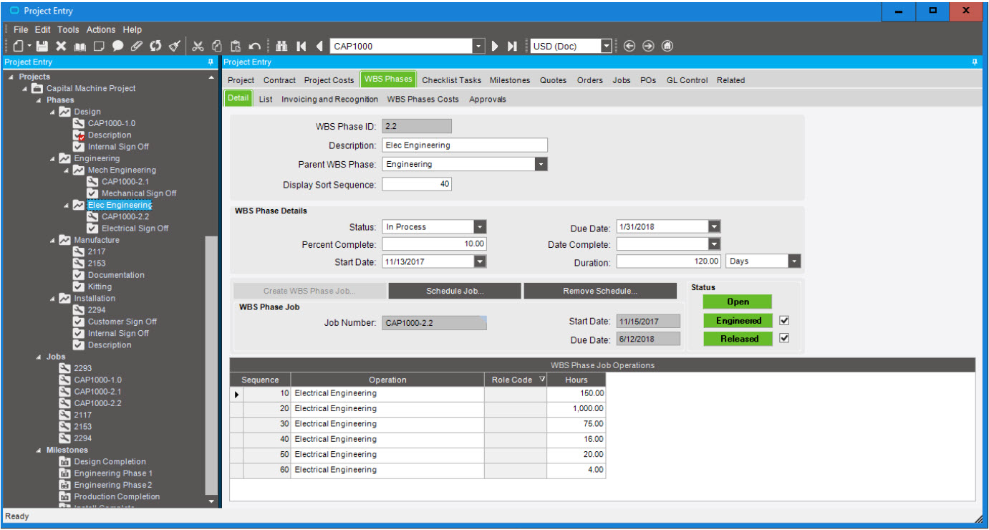Image resolution: width=989 pixels, height=530 pixels.
Task: Pin the left Project Entry tree panel
Action: [211, 62]
